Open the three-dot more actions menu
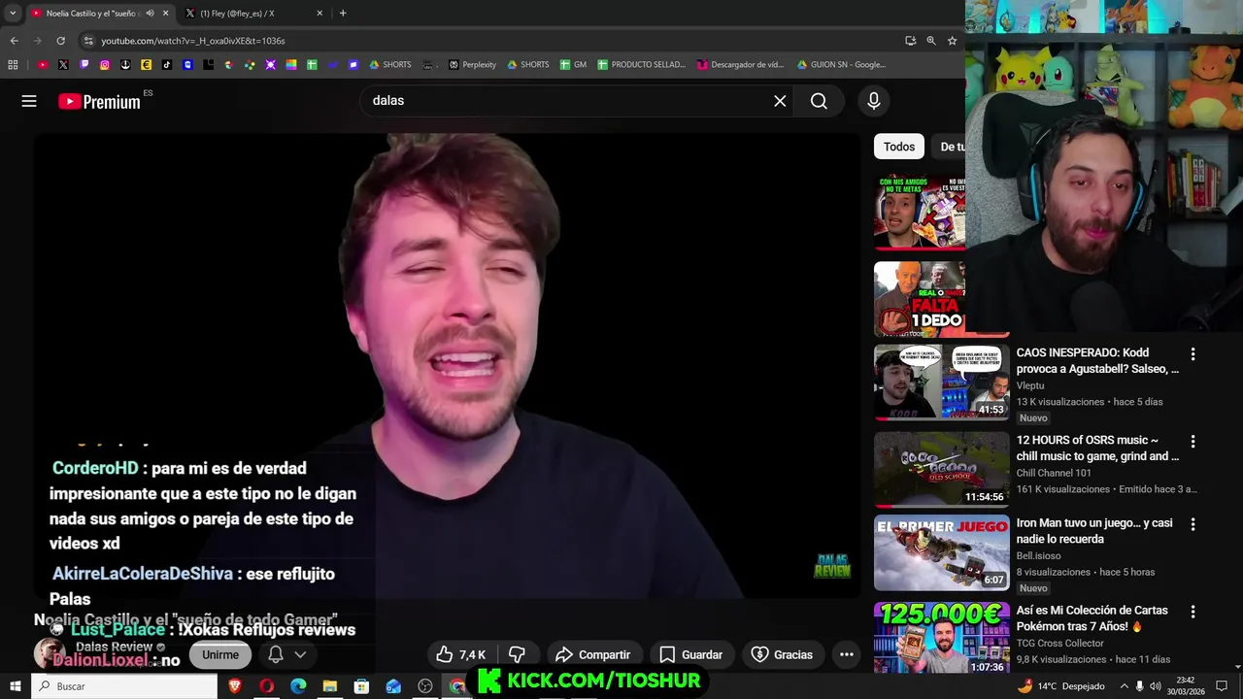 pyautogui.click(x=847, y=654)
